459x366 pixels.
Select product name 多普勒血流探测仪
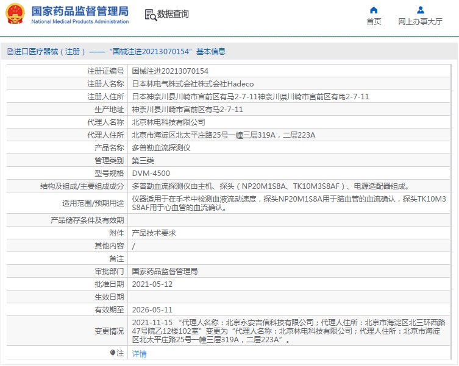tap(161, 148)
